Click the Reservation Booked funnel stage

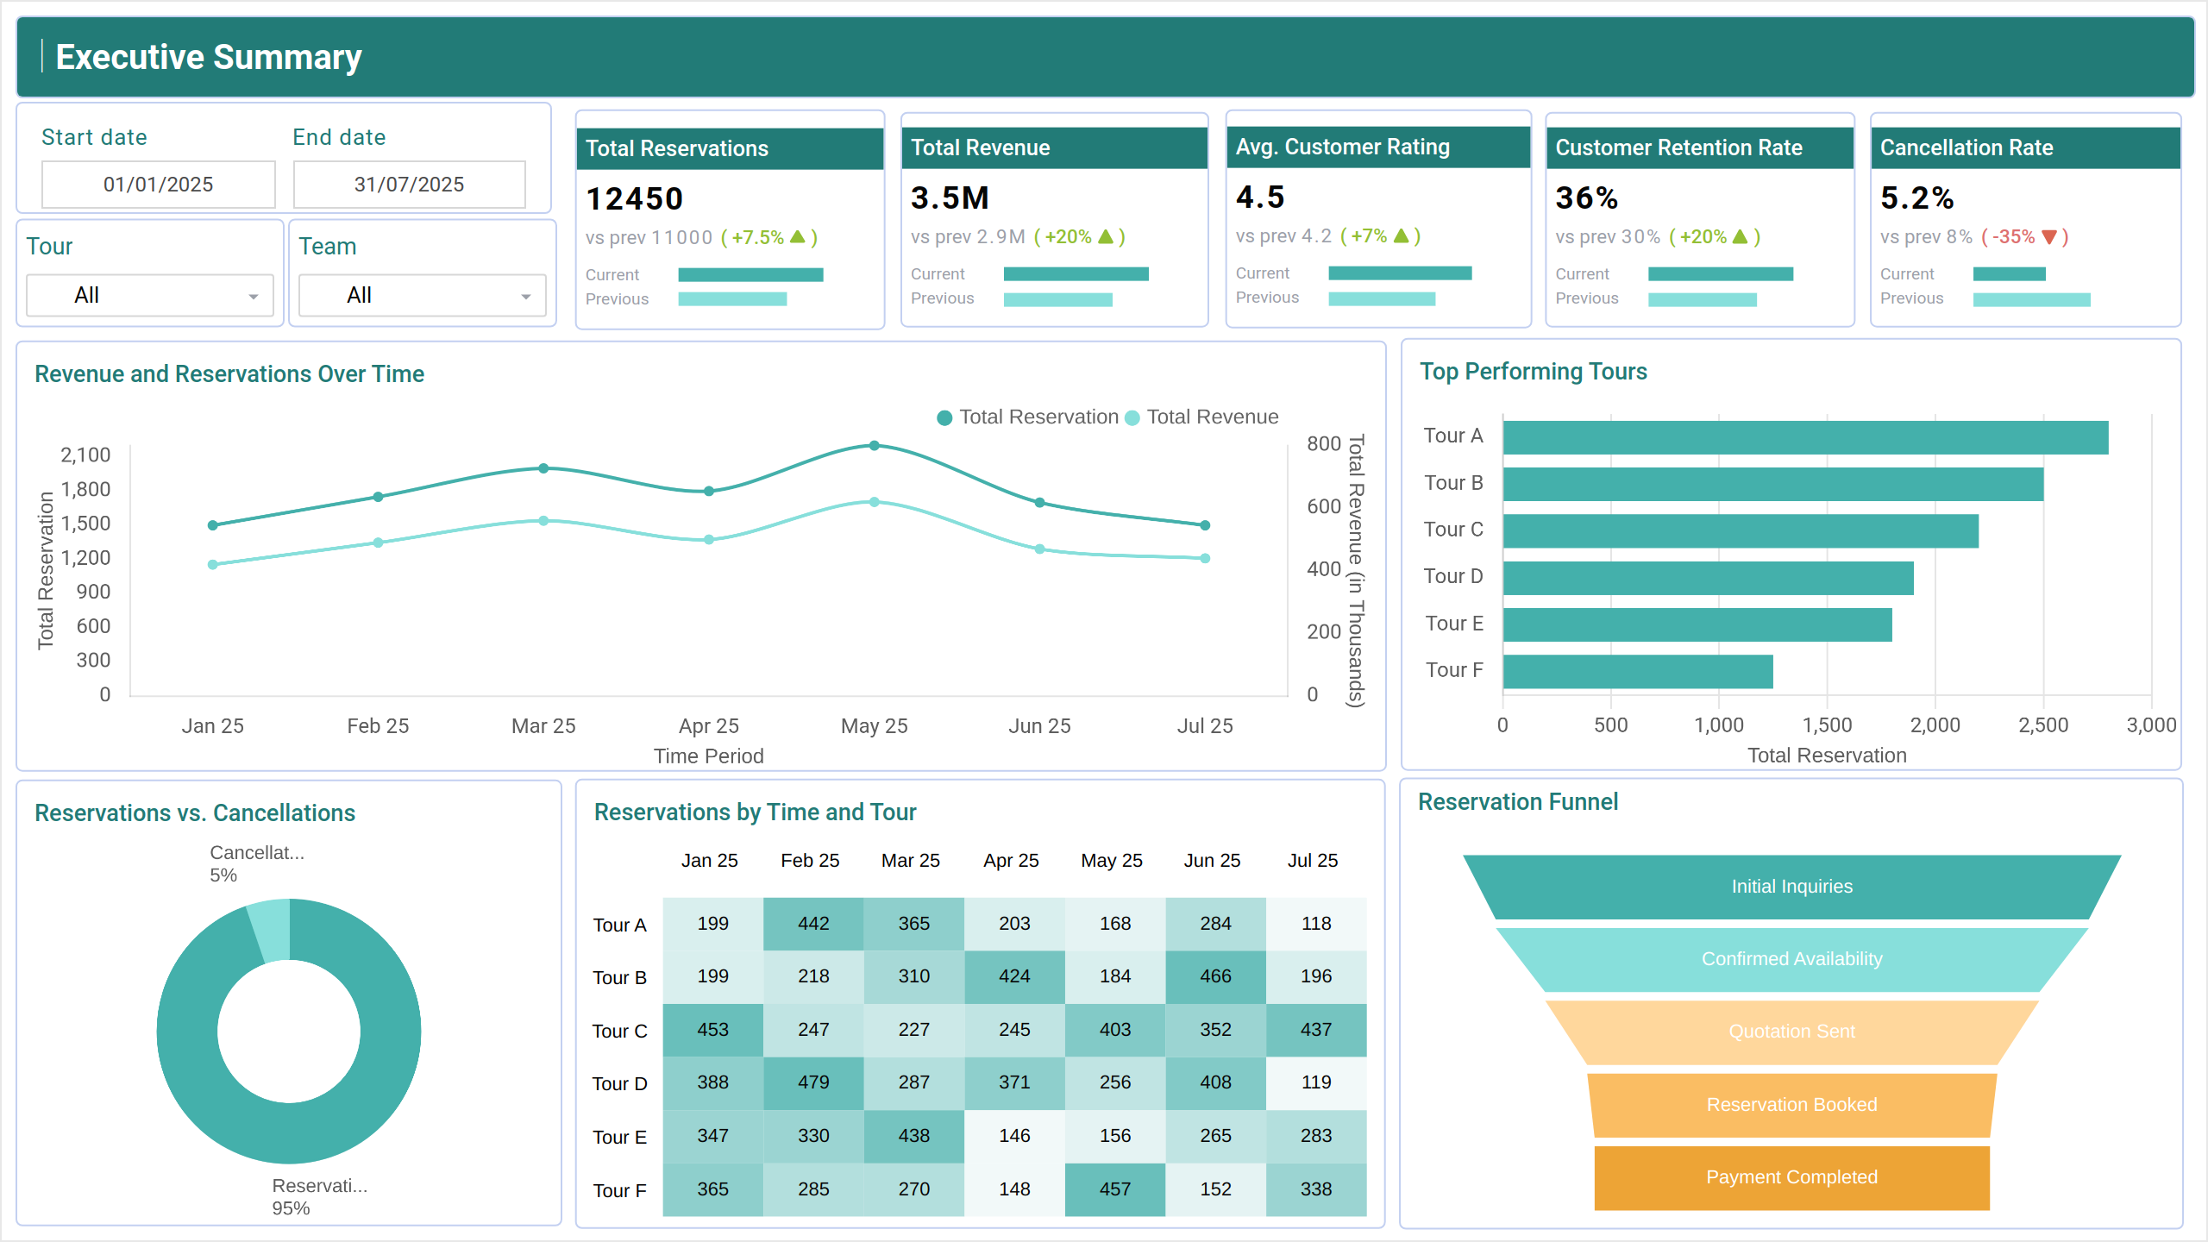click(1792, 1105)
